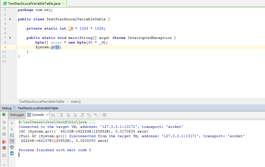Image resolution: width=265 pixels, height=167 pixels.
Task: Run class from gutter arrow on line 3
Action: pyautogui.click(x=10, y=19)
